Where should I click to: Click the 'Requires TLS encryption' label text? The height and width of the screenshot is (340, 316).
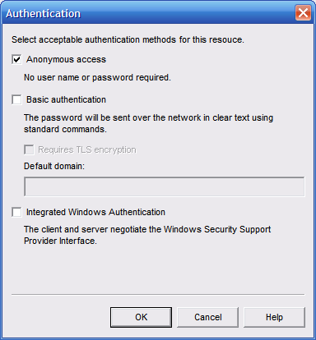[87, 149]
